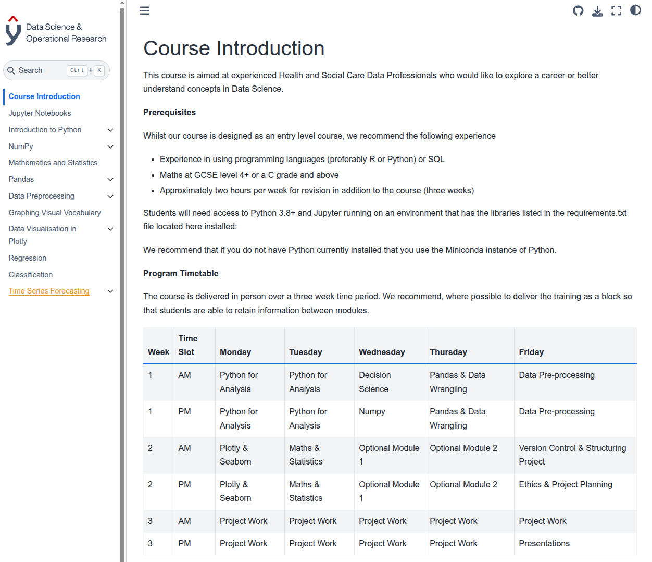Toggle dark mode with the contrast icon

click(635, 10)
